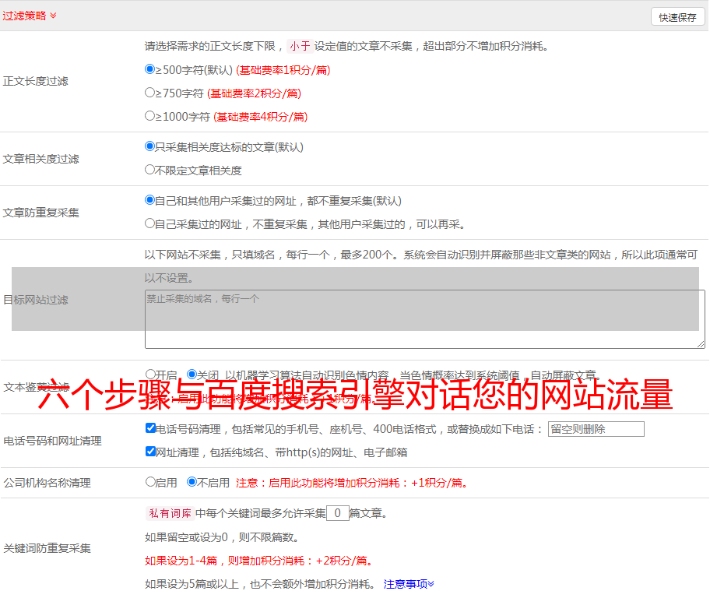Click the resize grip of the domain textarea
710x598 pixels.
pos(701,344)
